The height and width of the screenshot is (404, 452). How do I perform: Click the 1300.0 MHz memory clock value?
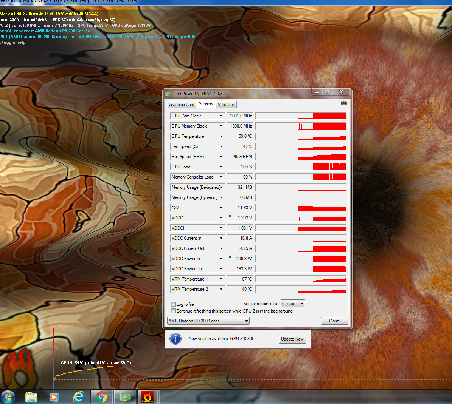coord(240,126)
